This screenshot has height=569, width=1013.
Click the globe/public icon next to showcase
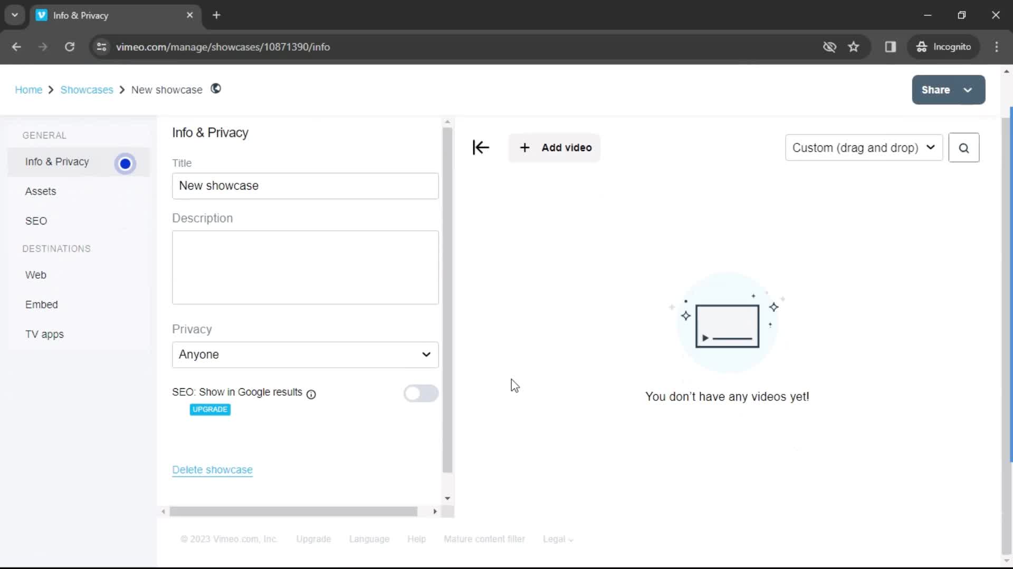(216, 89)
